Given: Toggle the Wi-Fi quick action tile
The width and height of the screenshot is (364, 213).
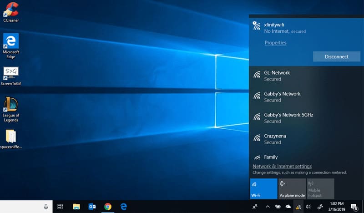Looking at the screenshot, I should (263, 188).
